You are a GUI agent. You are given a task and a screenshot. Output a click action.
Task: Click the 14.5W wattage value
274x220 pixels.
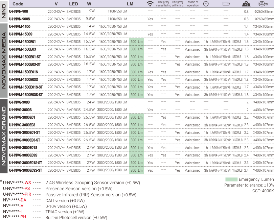(x=89, y=34)
